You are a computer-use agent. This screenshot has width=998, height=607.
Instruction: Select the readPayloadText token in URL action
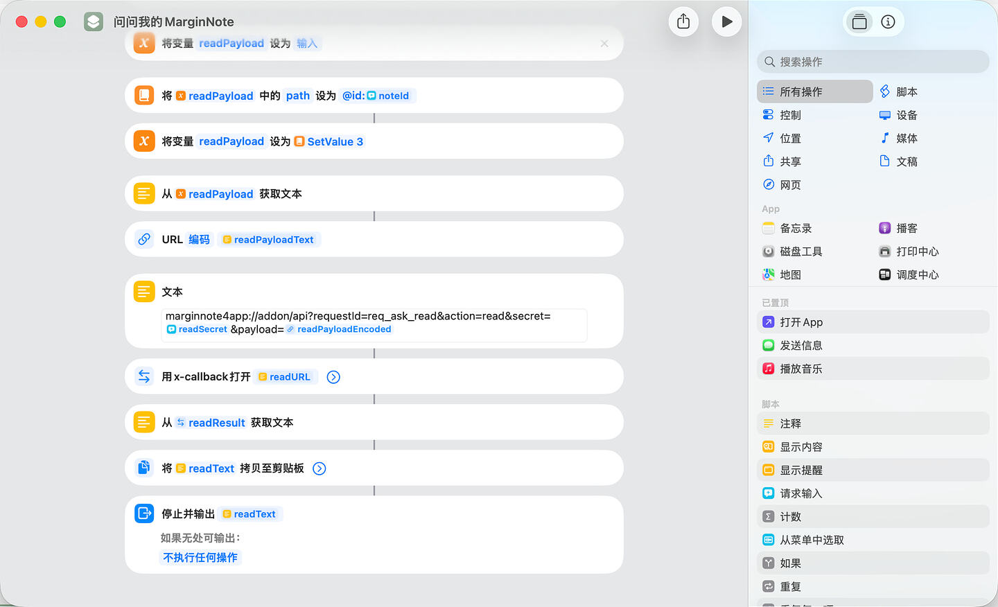coord(268,240)
